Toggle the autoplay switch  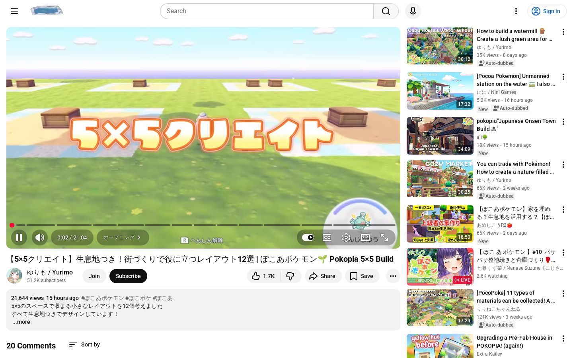click(x=308, y=237)
